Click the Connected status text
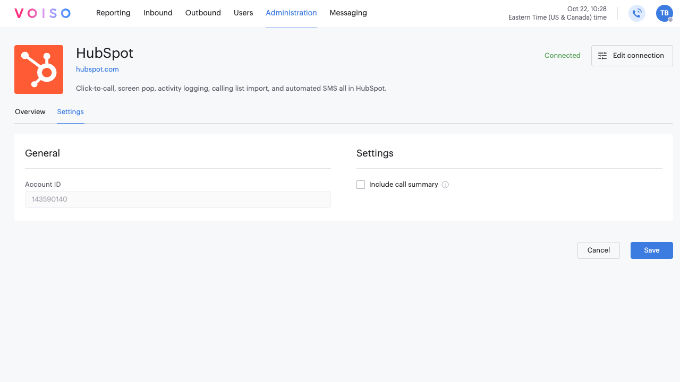This screenshot has width=680, height=382. (563, 56)
